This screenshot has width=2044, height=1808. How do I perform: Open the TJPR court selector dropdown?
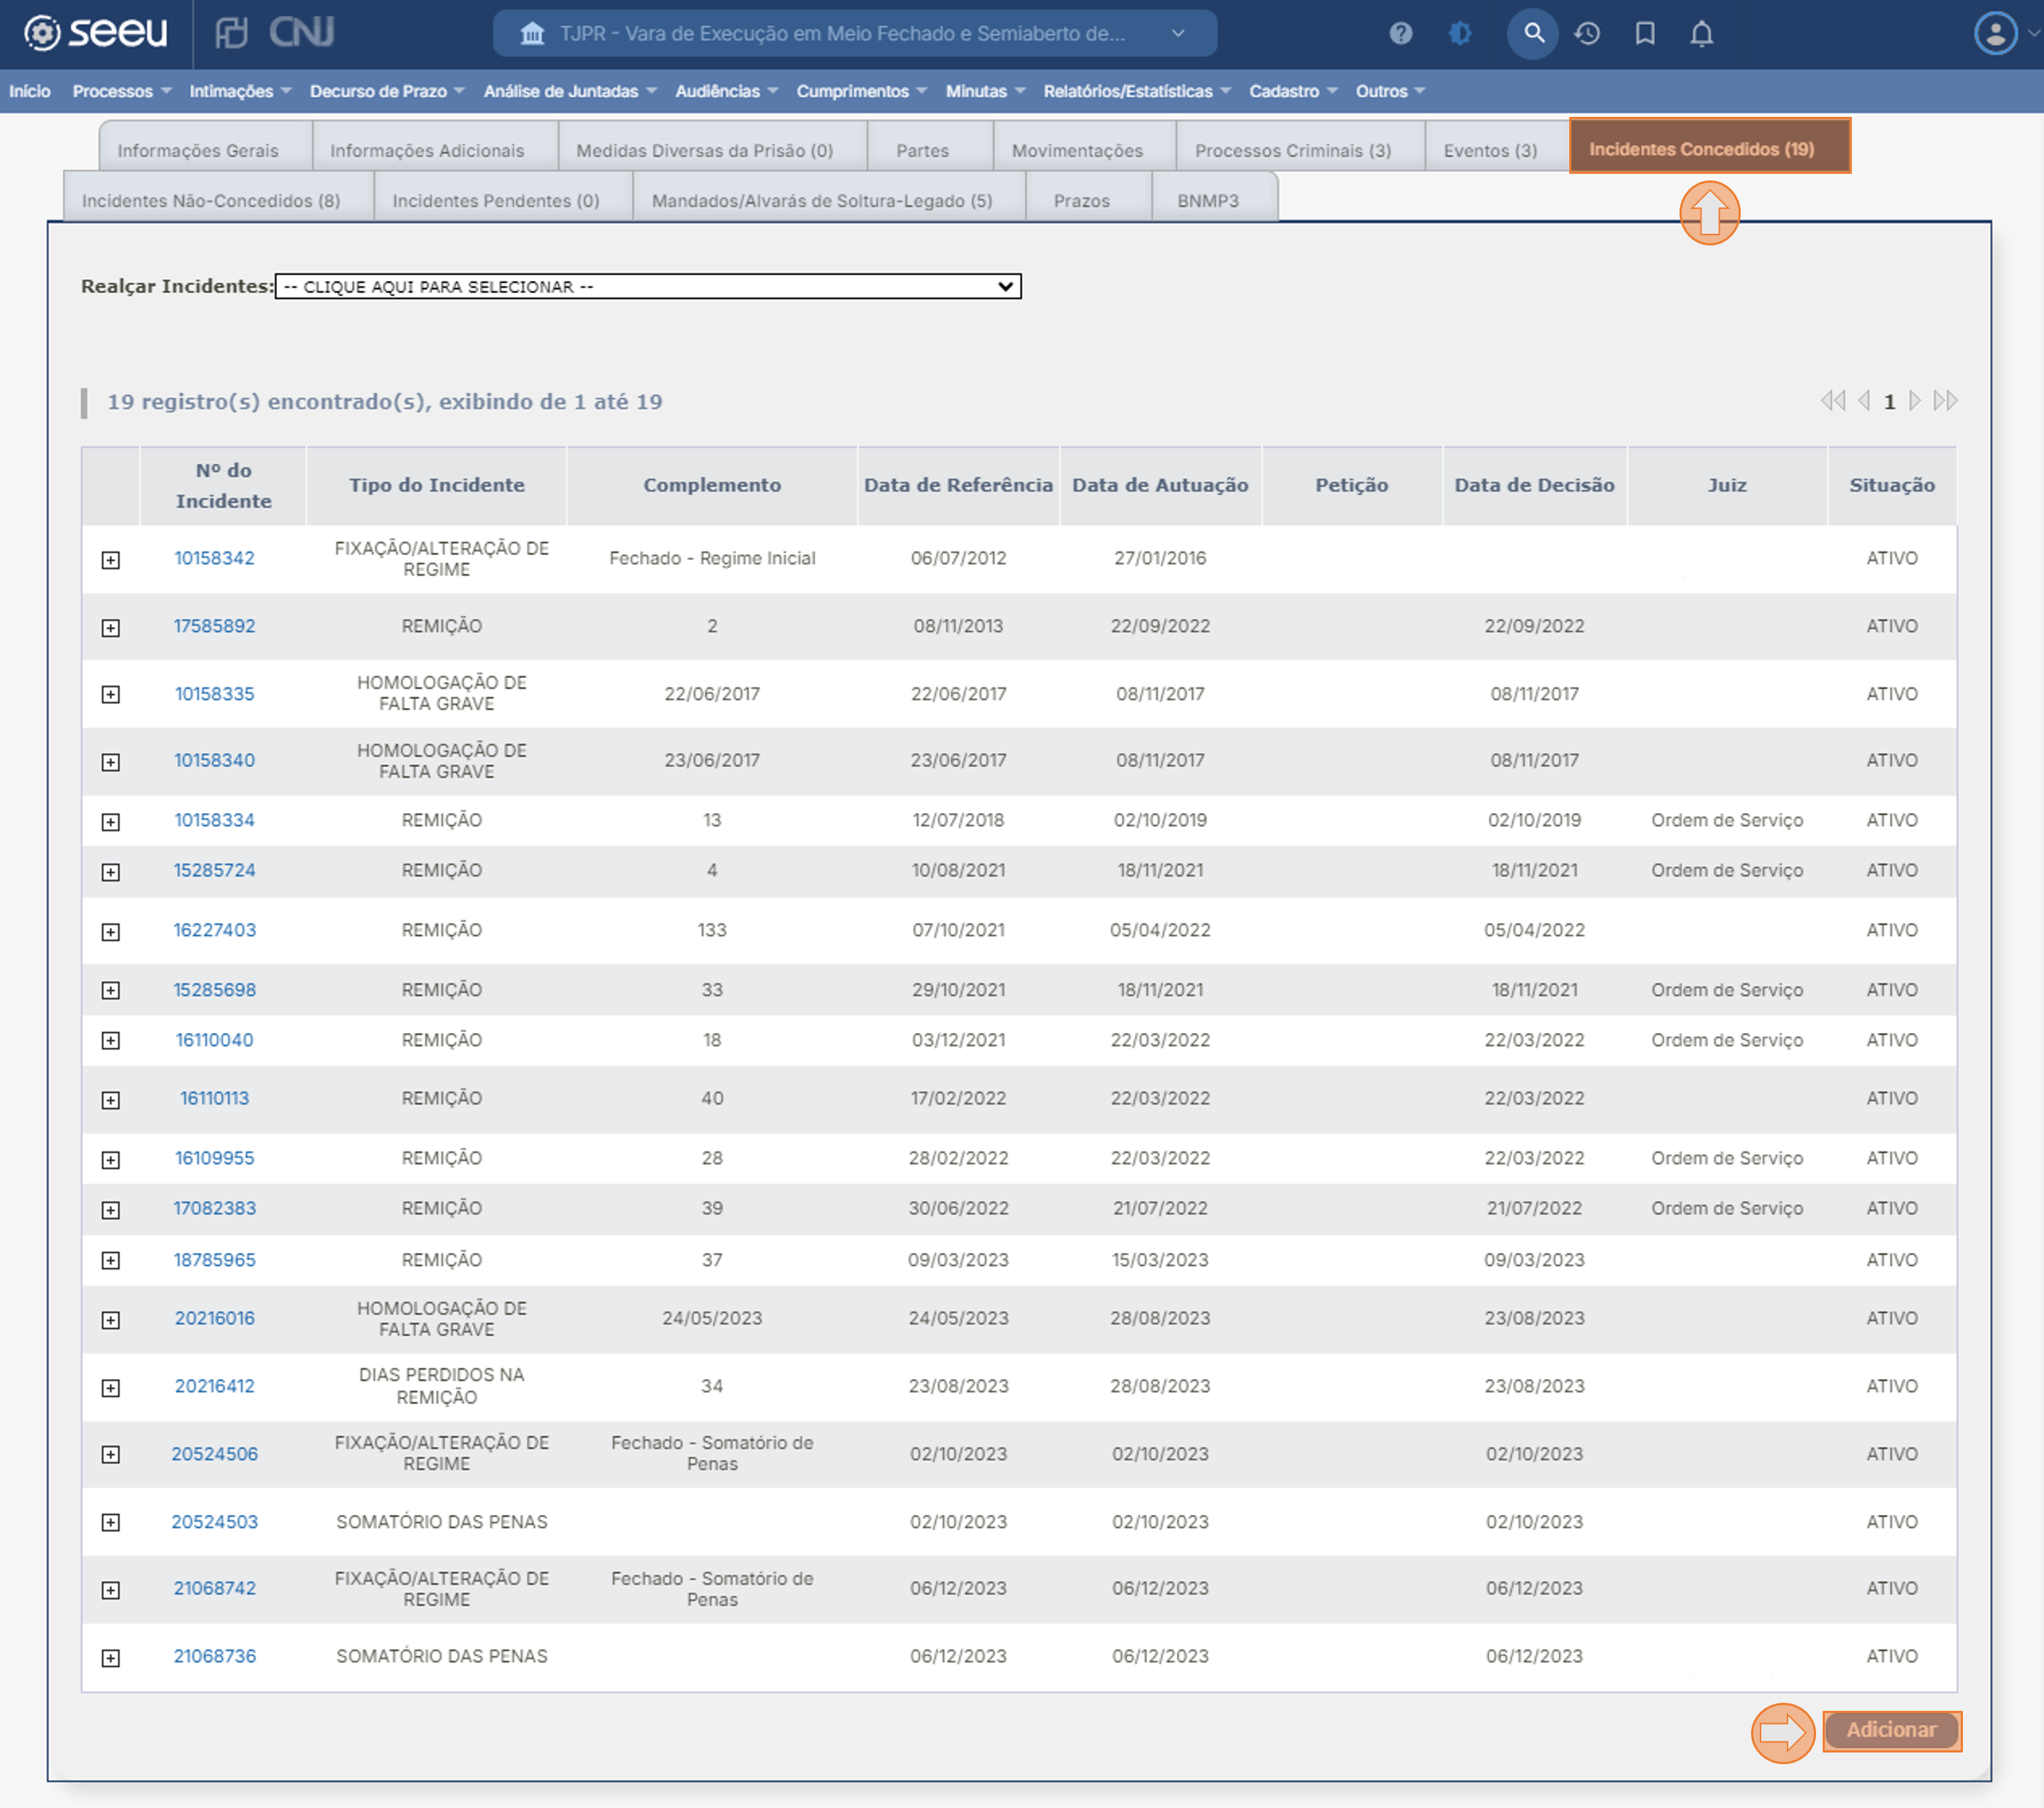[x=855, y=34]
